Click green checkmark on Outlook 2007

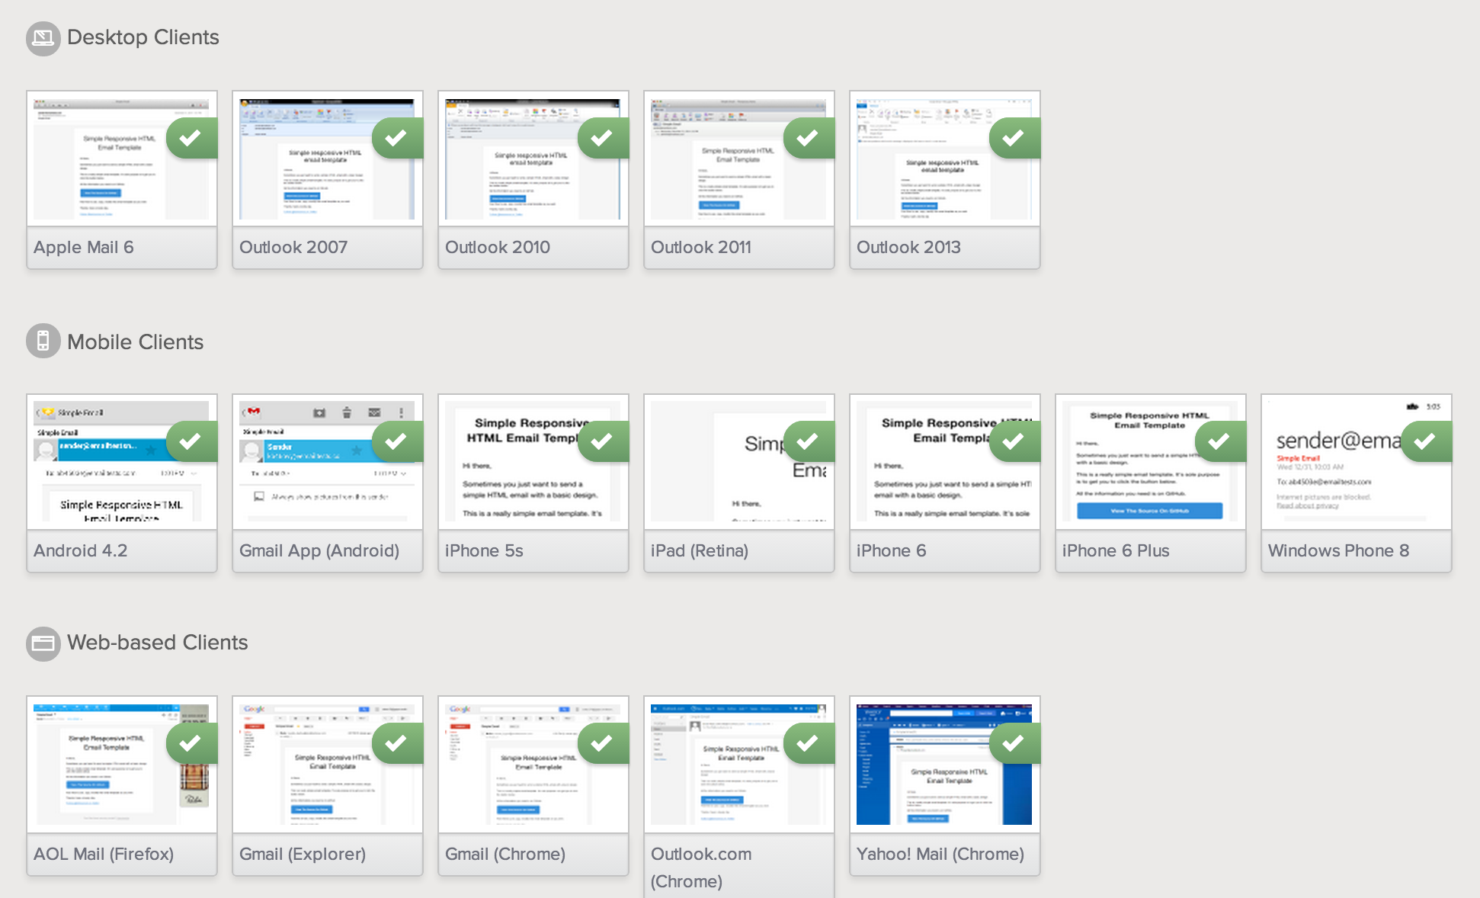[397, 138]
